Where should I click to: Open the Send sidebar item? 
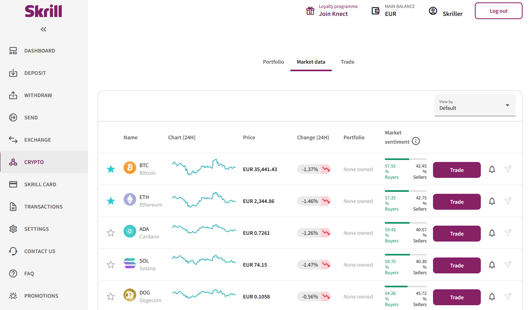pyautogui.click(x=44, y=117)
